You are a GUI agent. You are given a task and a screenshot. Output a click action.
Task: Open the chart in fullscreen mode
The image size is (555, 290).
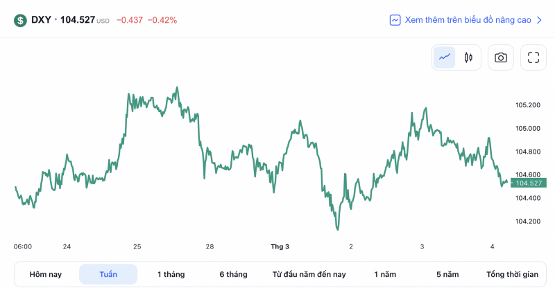coord(533,58)
